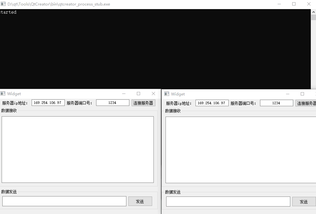Click the console scrollbar up arrow
The height and width of the screenshot is (214, 316).
pos(313,11)
